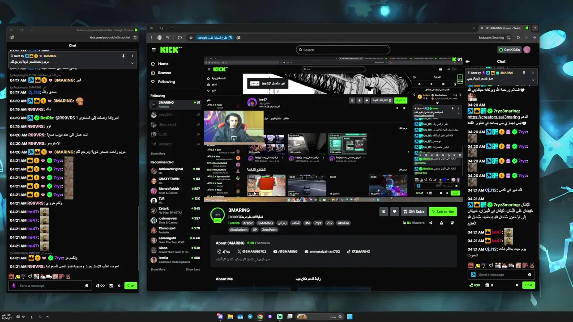Open Telegram from Windows taskbar

click(250, 317)
